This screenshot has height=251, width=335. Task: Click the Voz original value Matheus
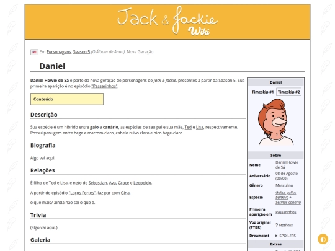click(286, 225)
